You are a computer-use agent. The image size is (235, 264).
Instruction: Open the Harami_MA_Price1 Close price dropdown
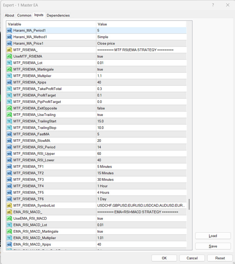click(x=141, y=44)
